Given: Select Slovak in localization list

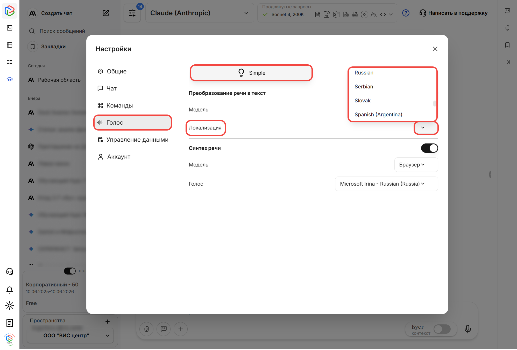Looking at the screenshot, I should tap(363, 101).
